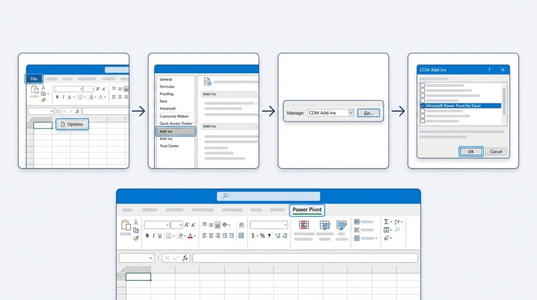Choose Options entry in first panel
The image size is (537, 300).
point(72,124)
